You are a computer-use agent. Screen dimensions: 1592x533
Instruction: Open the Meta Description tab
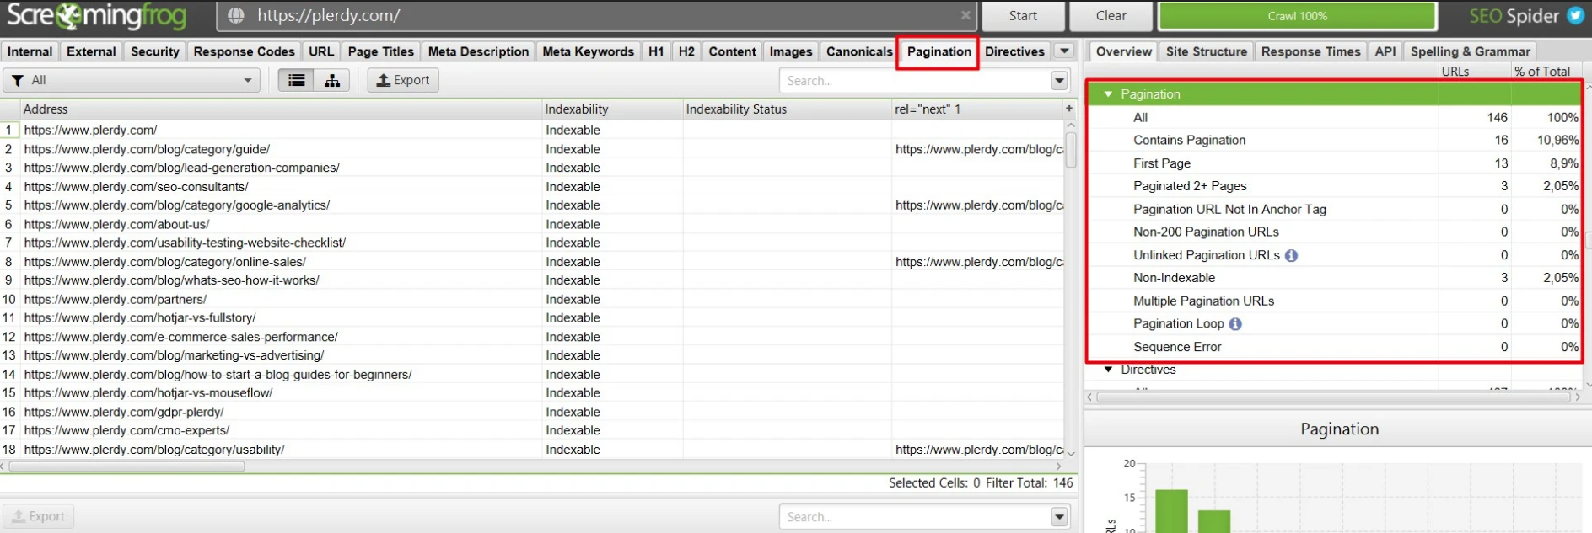[x=478, y=51]
